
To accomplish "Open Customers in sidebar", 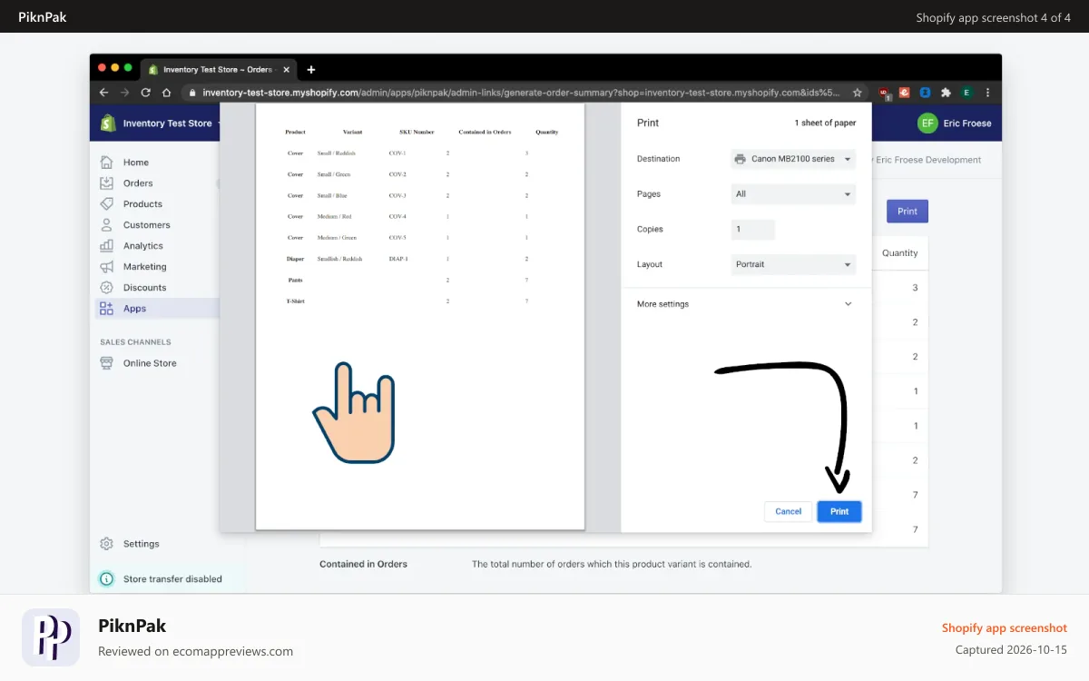I will click(x=146, y=225).
